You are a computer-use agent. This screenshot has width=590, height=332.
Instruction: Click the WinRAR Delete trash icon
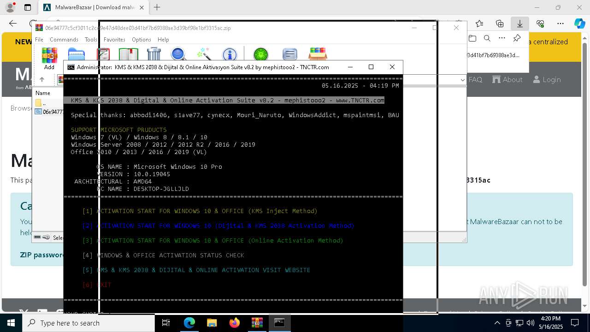[154, 54]
